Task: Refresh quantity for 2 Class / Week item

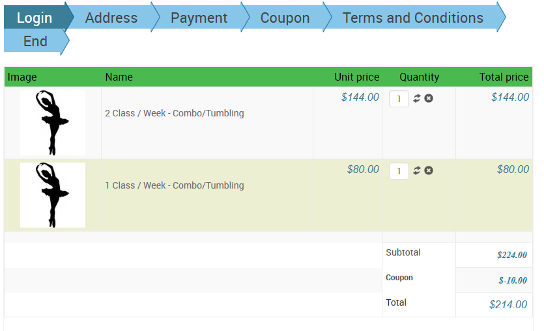Action: point(417,98)
